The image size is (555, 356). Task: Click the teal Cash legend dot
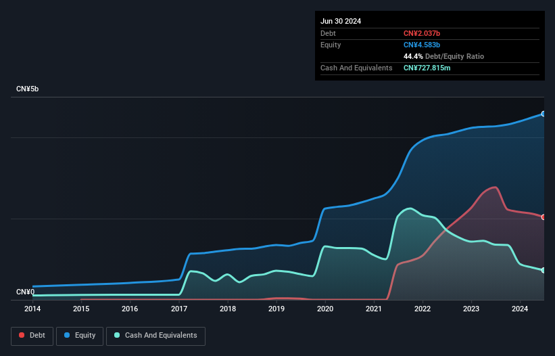(x=117, y=335)
